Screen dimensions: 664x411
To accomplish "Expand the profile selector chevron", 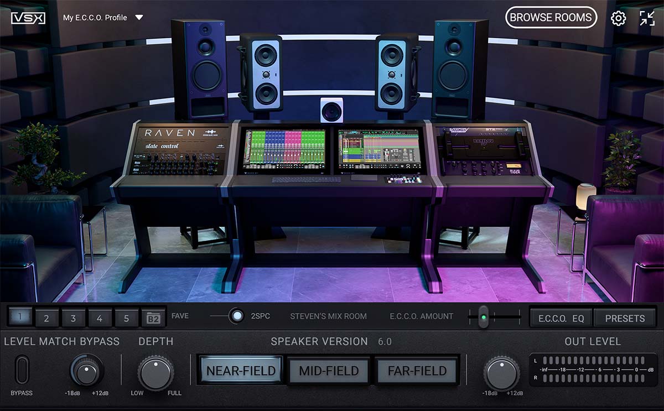I will coord(139,17).
